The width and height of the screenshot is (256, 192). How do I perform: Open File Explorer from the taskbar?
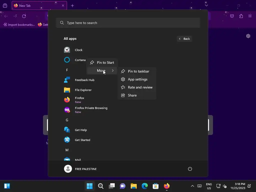pos(133,186)
